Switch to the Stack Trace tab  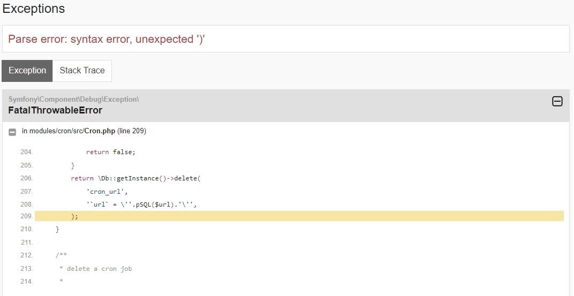coord(82,71)
